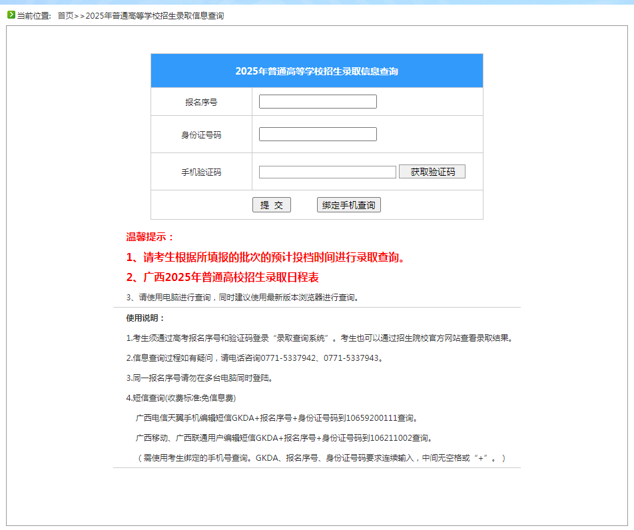Open the 首页 breadcrumb link
Image resolution: width=634 pixels, height=530 pixels.
click(x=65, y=16)
